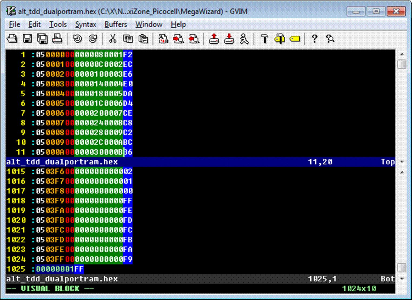Viewport: 412px width, 300px height.
Task: Click the Save All toolbar icon
Action: coord(42,39)
